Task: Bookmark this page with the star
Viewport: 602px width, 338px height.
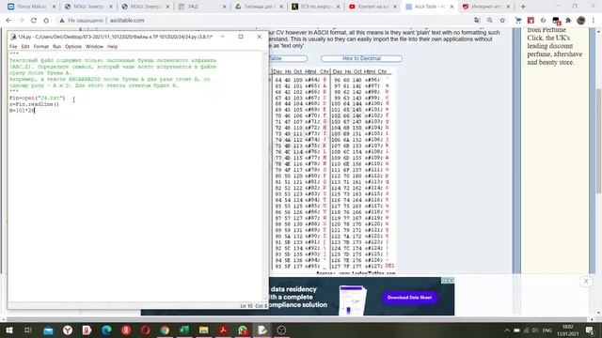Action: (502, 21)
